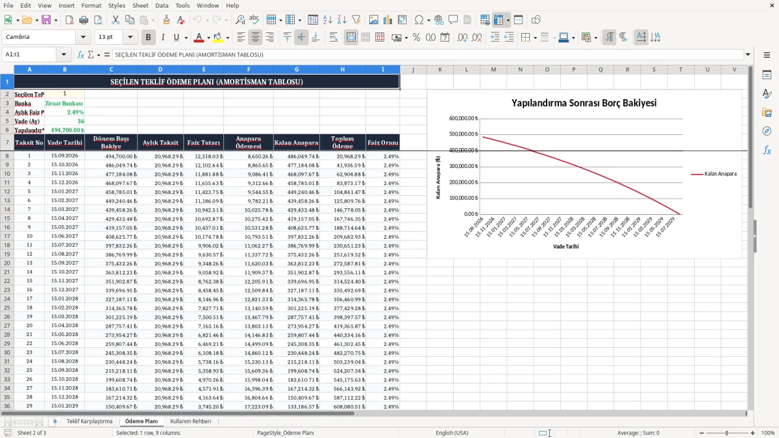Sort descending Z to A
The height and width of the screenshot is (438, 779).
pos(342,20)
